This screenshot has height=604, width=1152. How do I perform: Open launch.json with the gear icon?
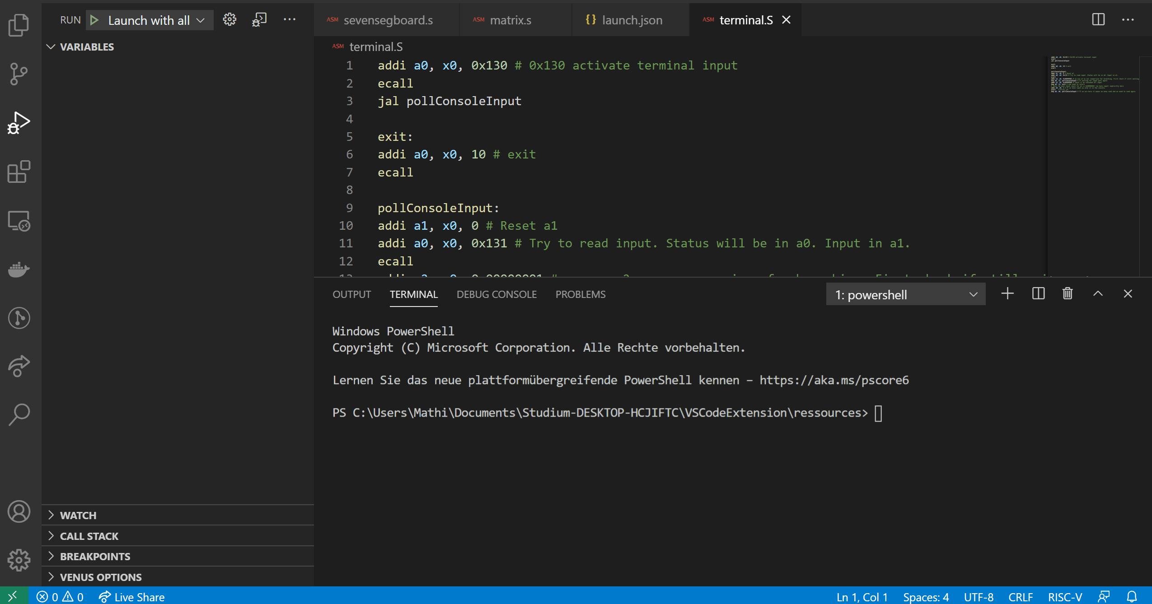coord(229,19)
